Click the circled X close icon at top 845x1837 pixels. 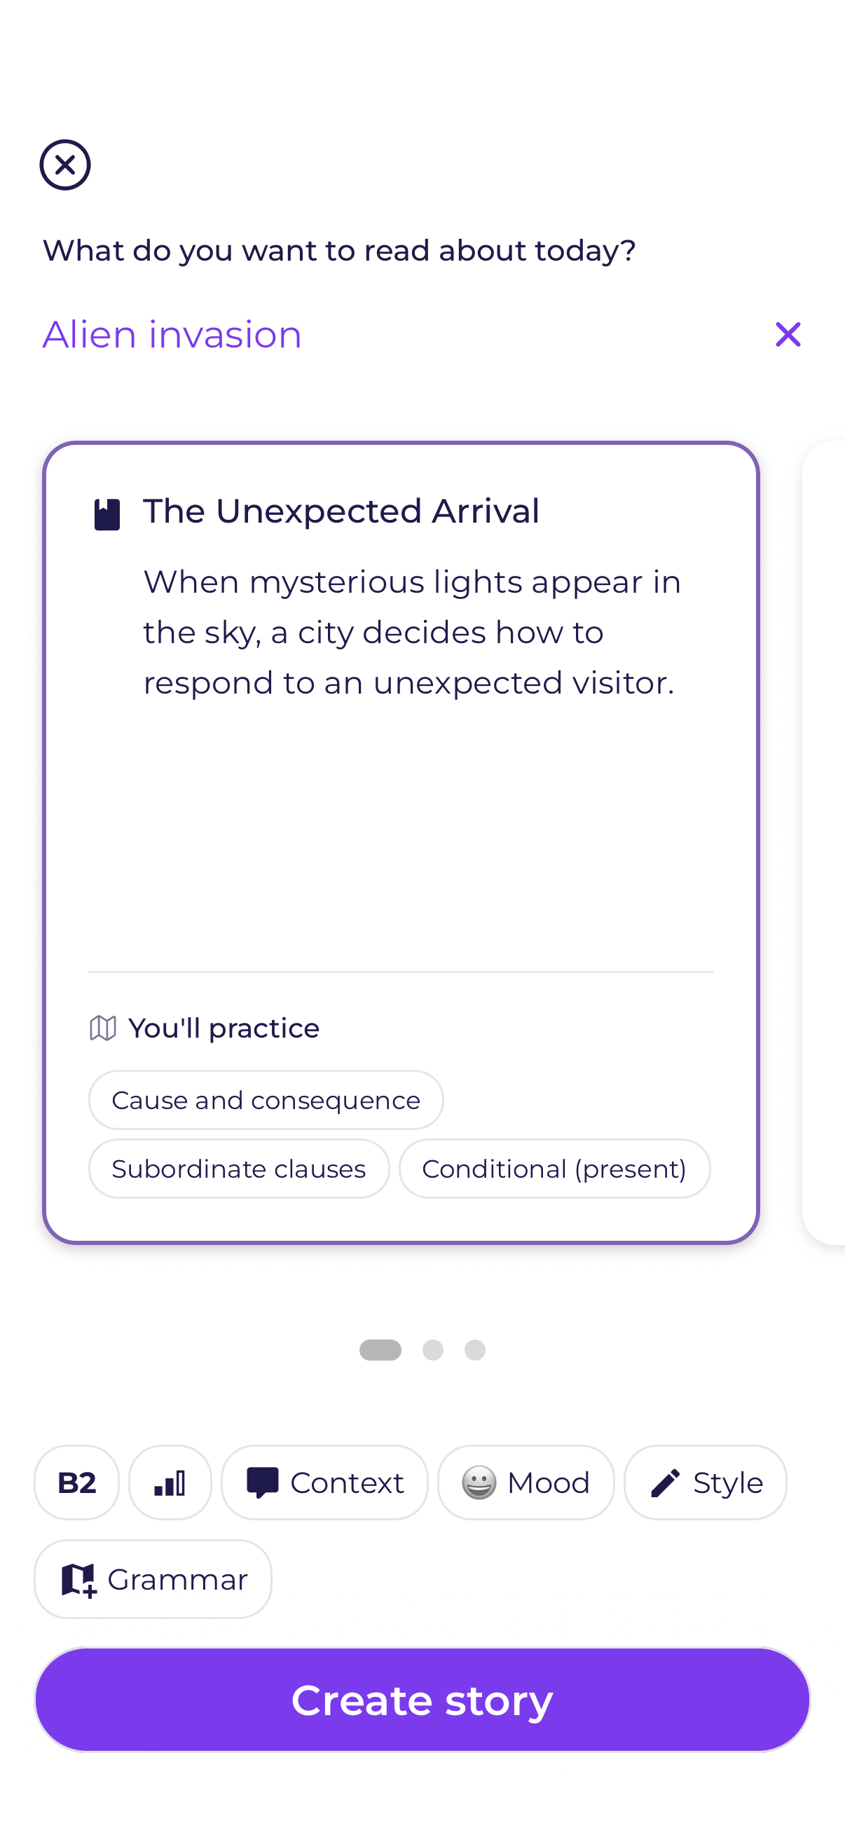coord(65,165)
